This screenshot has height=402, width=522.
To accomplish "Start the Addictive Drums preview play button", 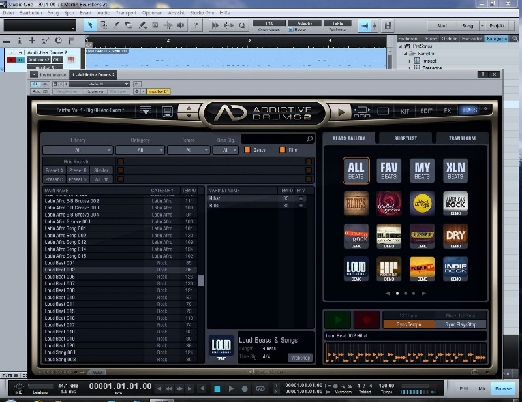I will [341, 112].
